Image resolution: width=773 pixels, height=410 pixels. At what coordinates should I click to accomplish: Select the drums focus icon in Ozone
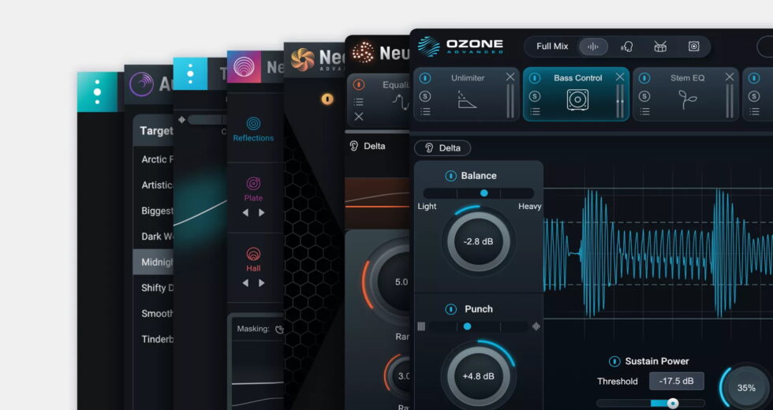click(660, 47)
